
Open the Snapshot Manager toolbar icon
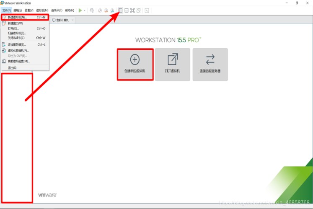click(x=112, y=10)
